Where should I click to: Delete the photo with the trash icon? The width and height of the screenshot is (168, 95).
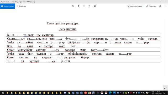[78, 6]
